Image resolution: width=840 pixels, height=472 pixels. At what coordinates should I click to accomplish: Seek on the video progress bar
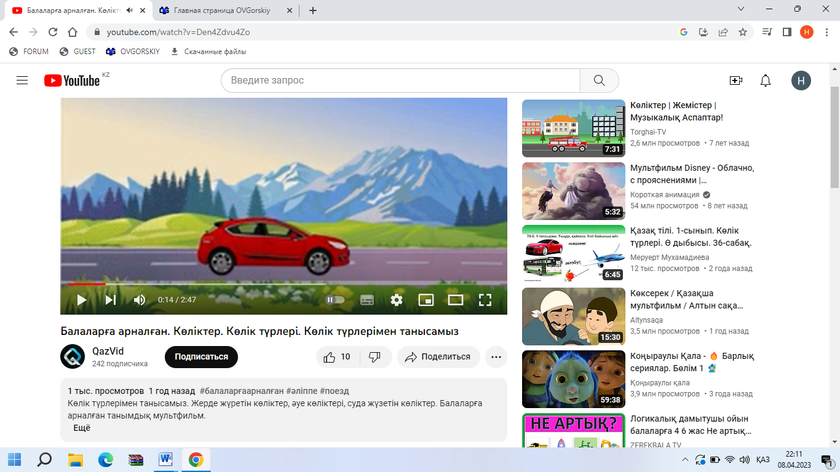point(283,284)
